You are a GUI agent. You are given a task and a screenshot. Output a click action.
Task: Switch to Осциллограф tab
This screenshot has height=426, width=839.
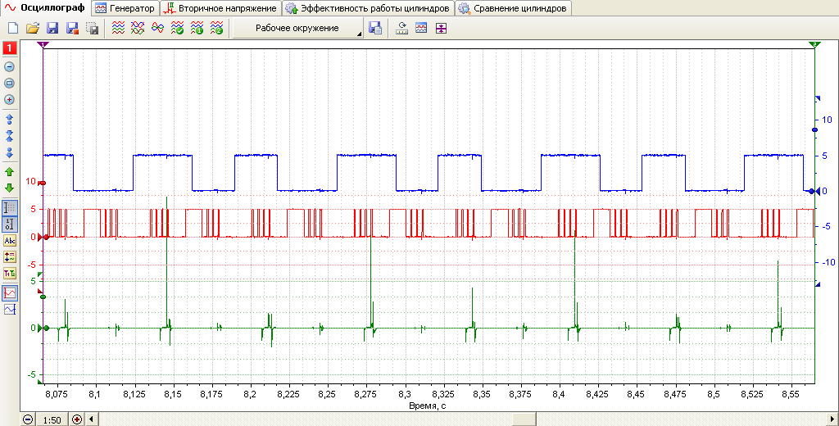tap(46, 8)
